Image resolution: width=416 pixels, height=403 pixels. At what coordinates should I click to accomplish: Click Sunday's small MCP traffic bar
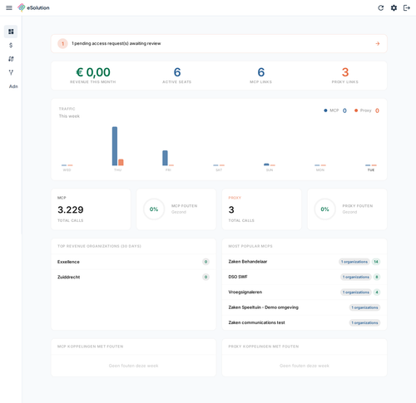pos(266,165)
